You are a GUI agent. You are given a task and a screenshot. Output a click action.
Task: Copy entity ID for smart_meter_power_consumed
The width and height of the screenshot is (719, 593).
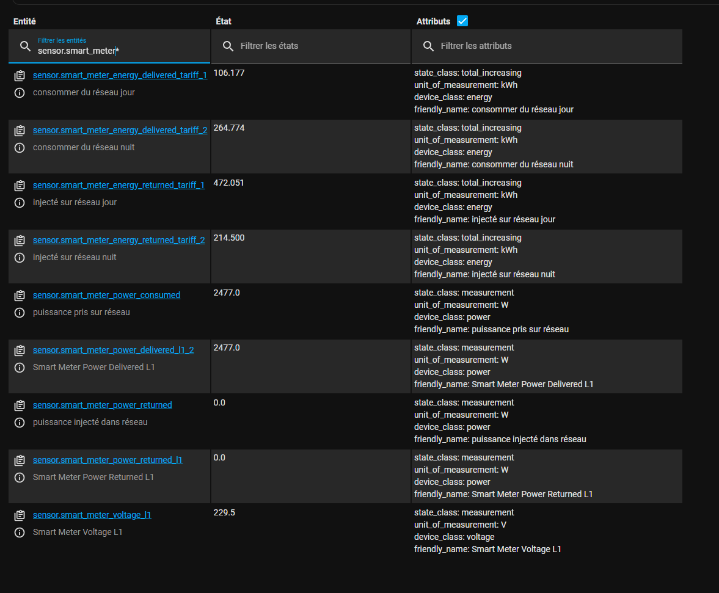pyautogui.click(x=20, y=296)
